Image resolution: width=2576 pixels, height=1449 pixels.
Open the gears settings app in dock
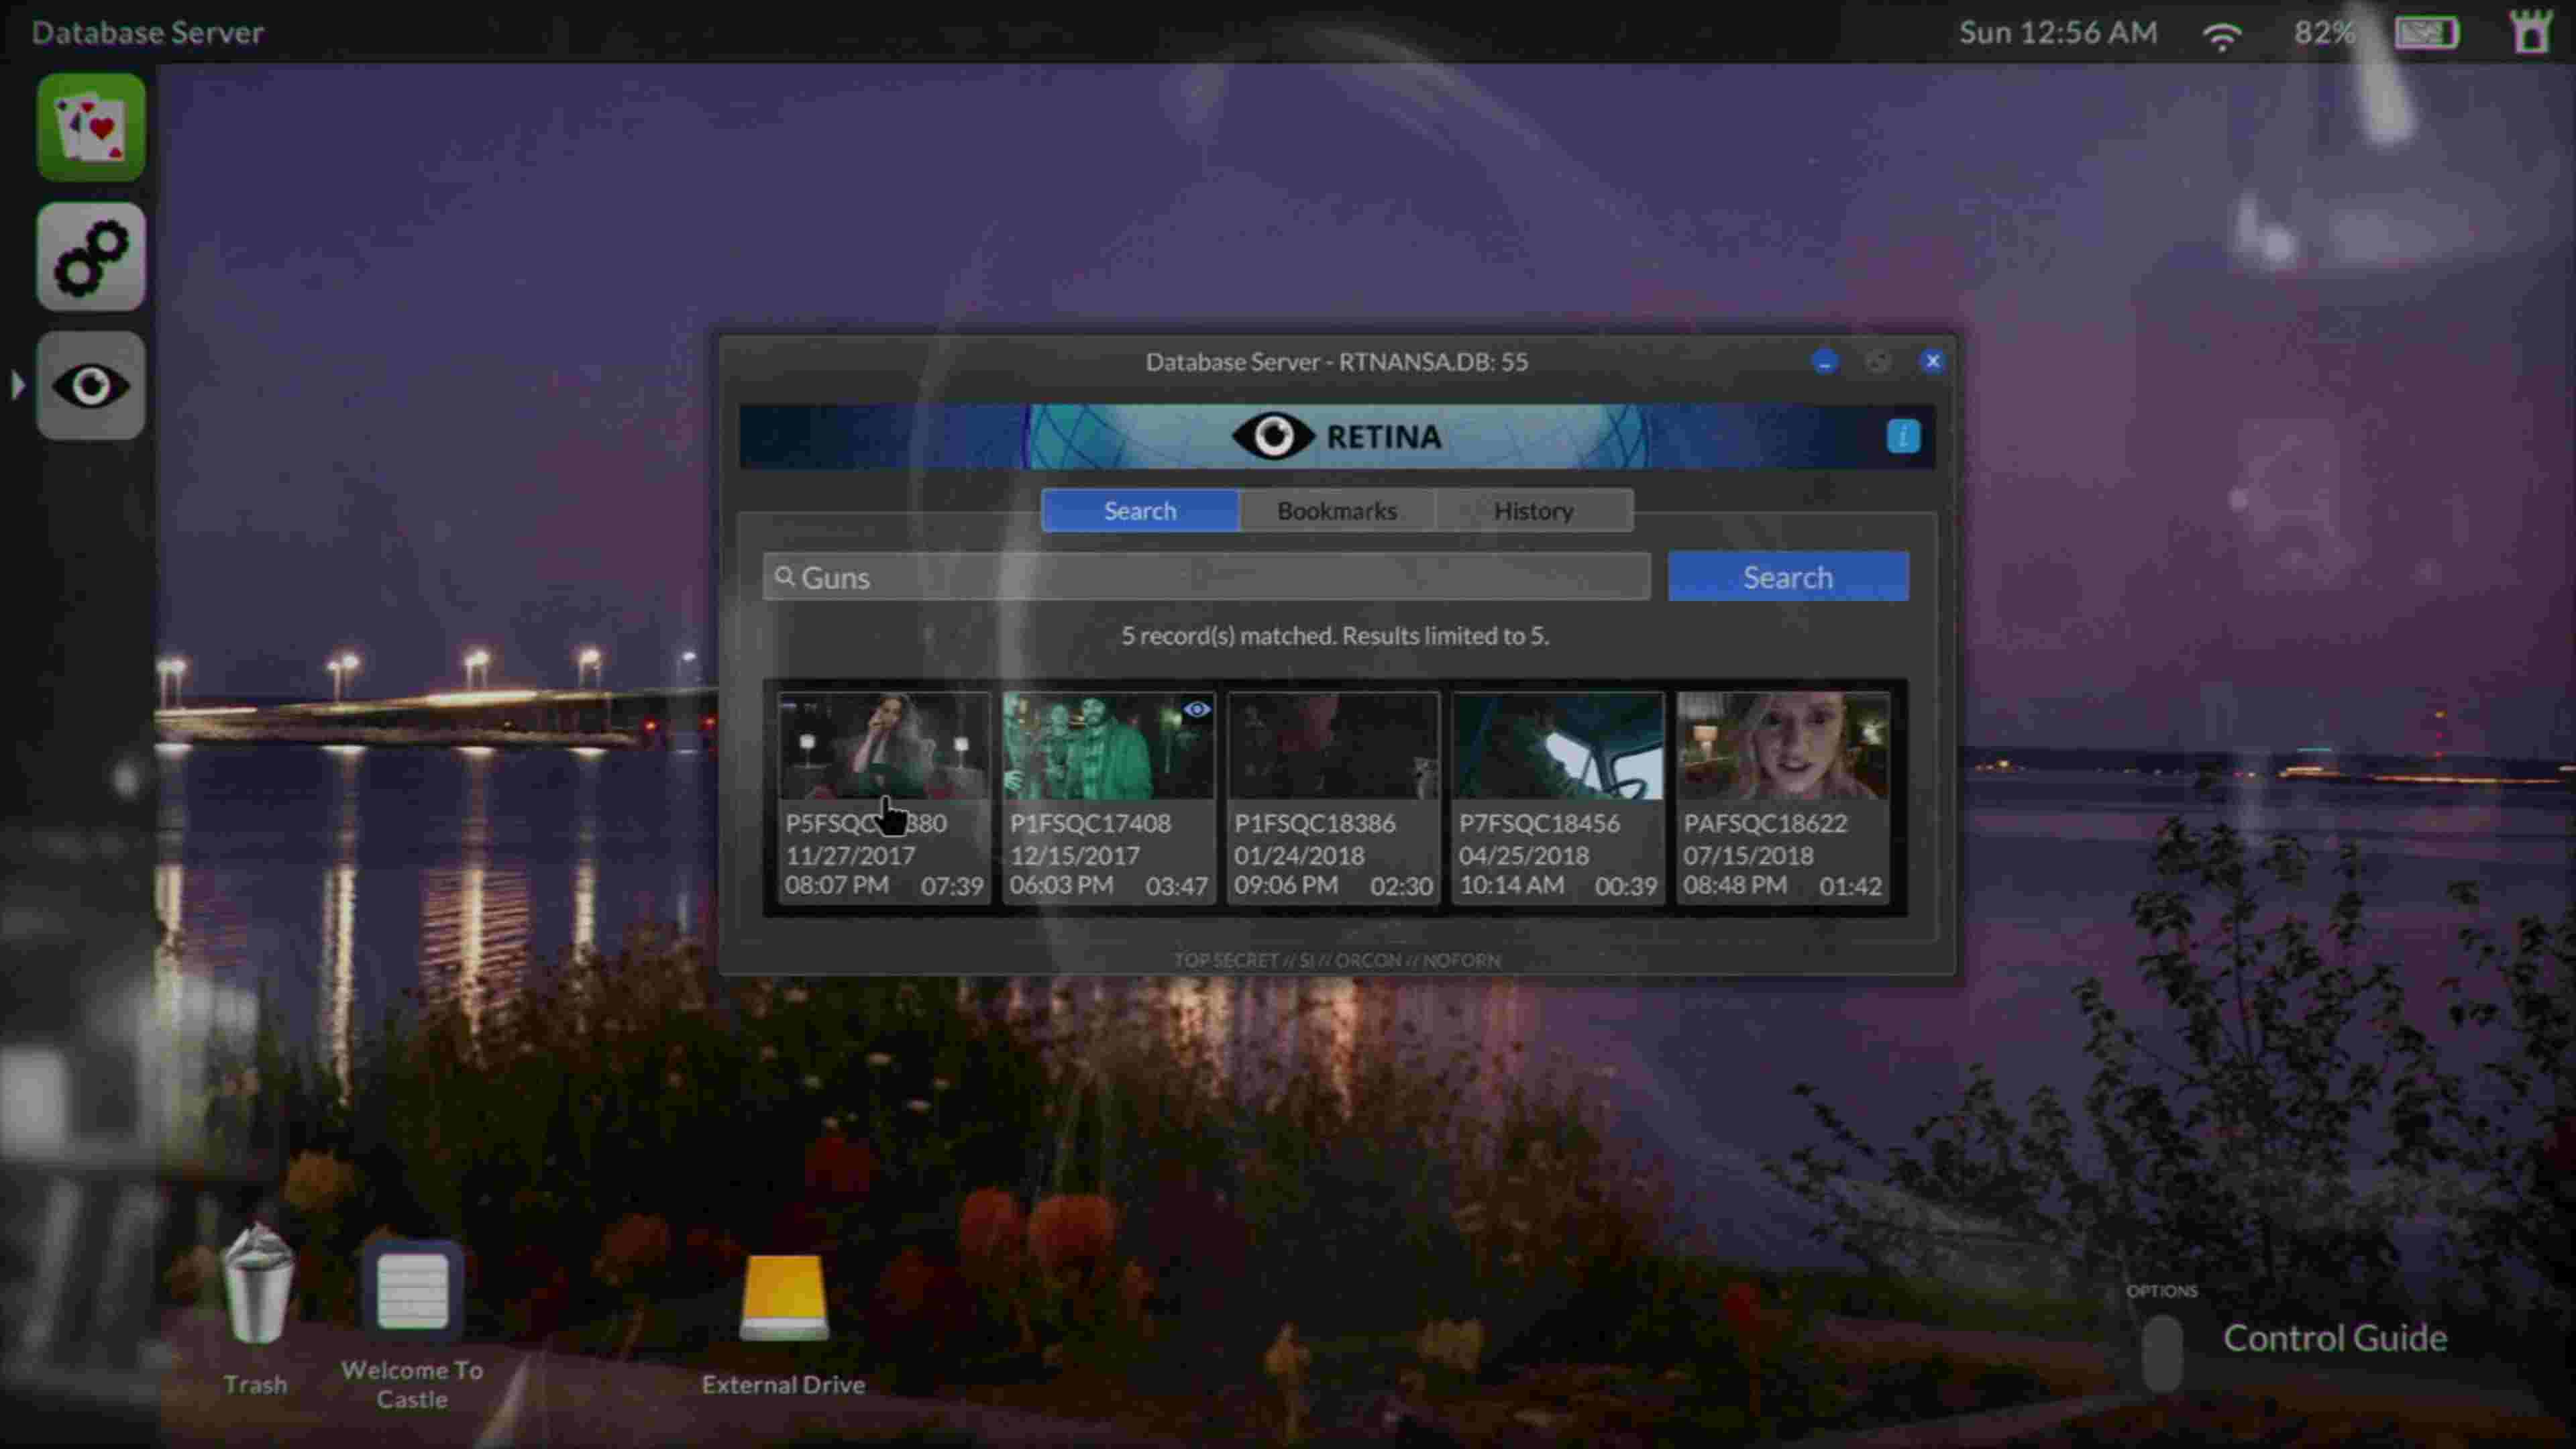[91, 257]
